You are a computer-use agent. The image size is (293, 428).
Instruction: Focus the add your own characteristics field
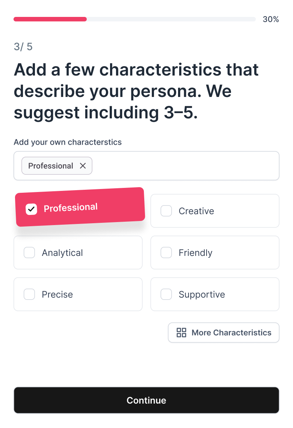(184, 166)
